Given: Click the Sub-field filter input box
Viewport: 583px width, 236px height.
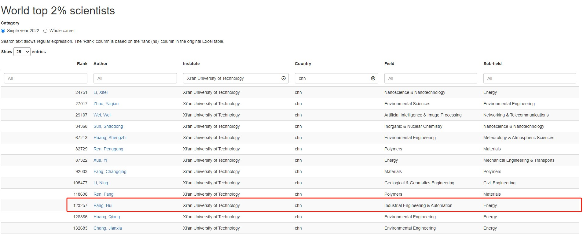Looking at the screenshot, I should pos(529,78).
